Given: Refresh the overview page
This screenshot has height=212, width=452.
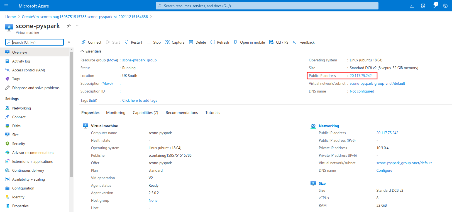Looking at the screenshot, I should point(220,42).
